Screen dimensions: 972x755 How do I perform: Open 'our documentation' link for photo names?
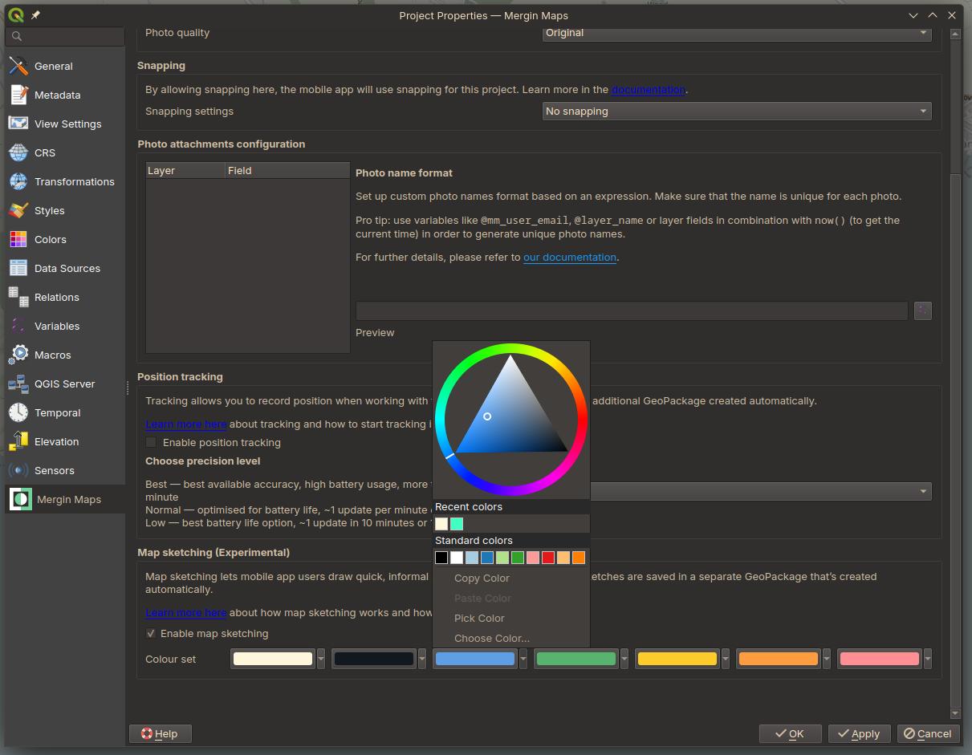pyautogui.click(x=570, y=258)
